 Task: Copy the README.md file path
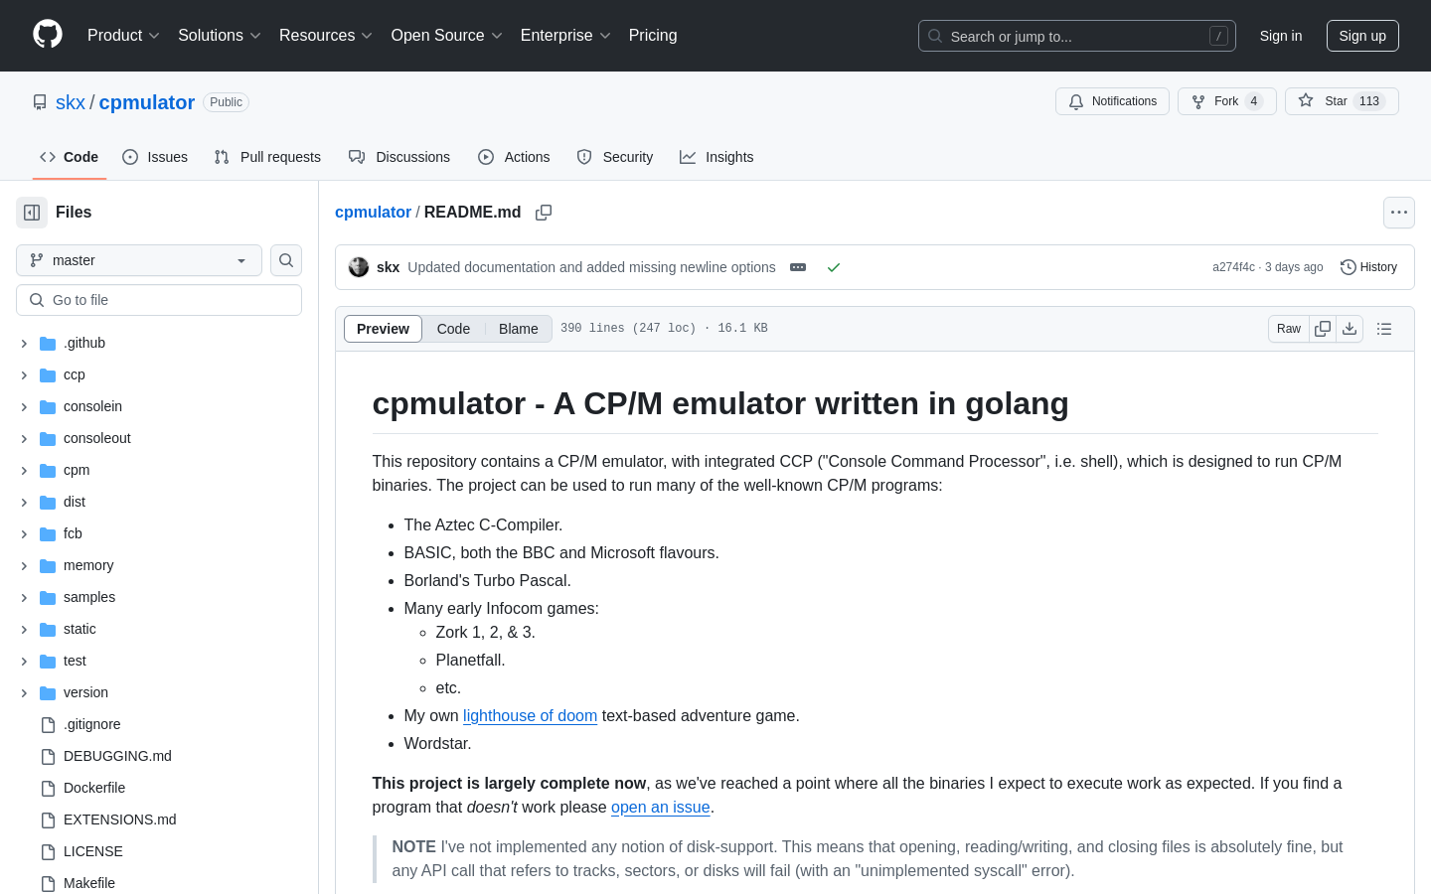544,213
